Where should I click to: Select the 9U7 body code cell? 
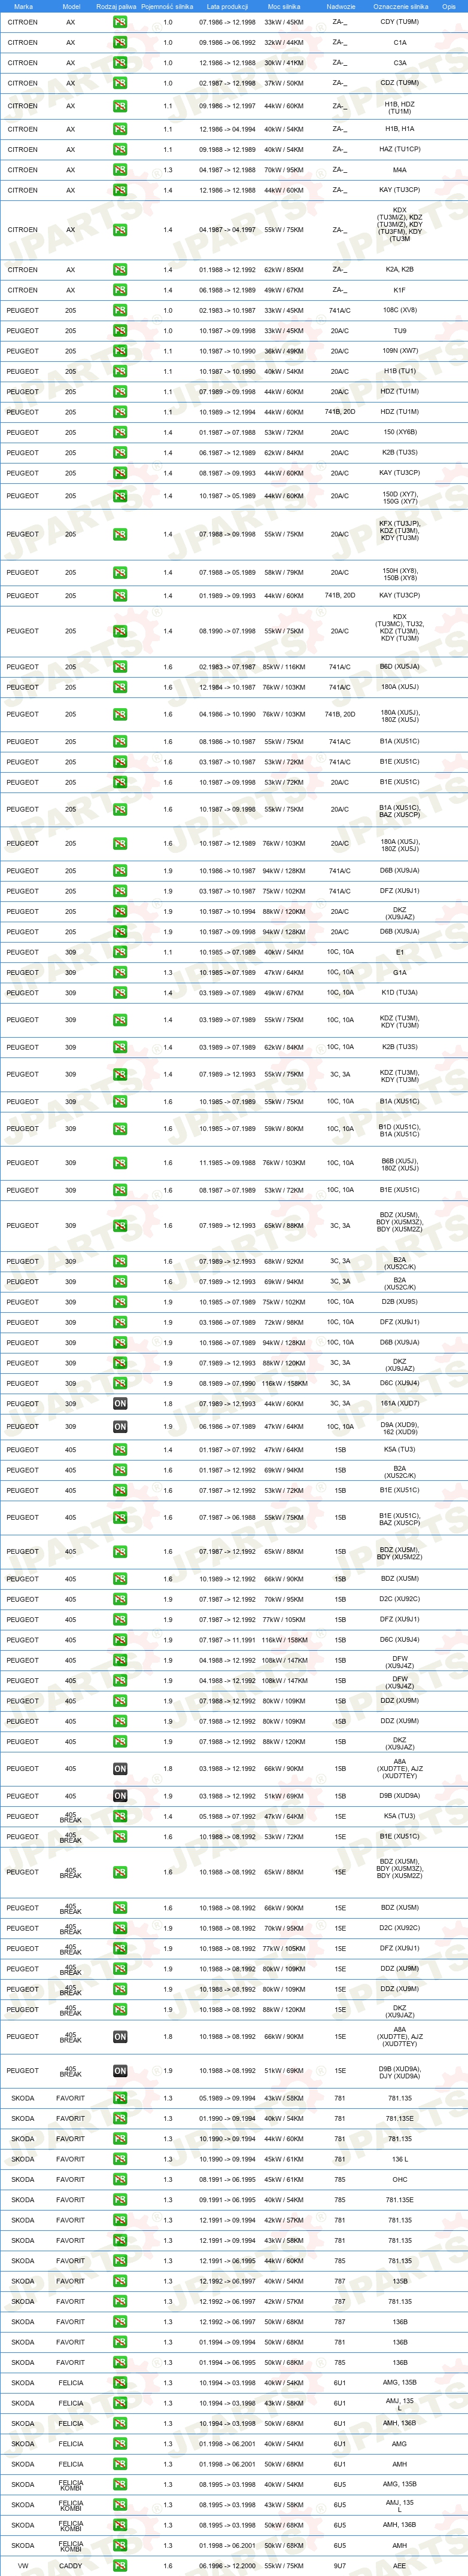[340, 2566]
